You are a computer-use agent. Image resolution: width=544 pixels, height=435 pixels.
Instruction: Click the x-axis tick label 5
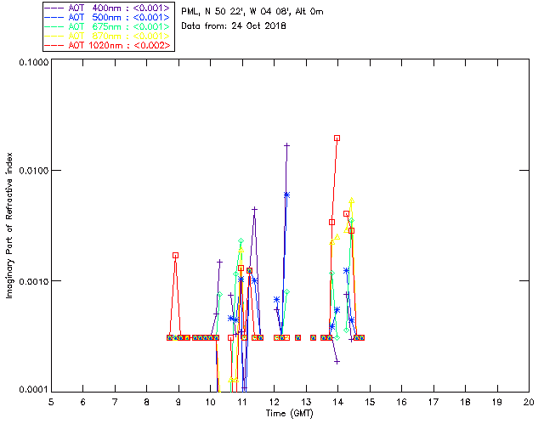51,402
